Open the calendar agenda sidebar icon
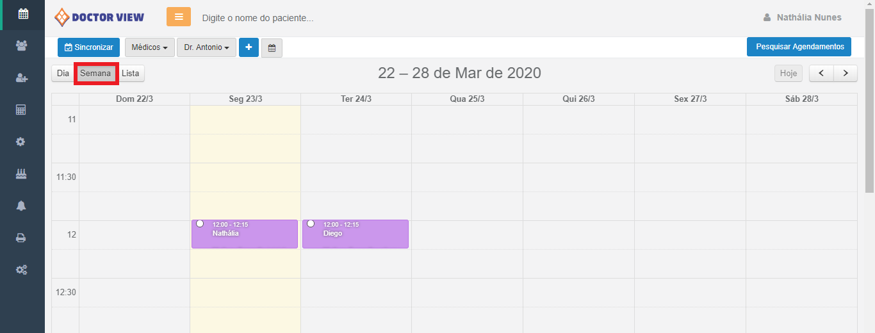This screenshot has height=333, width=875. [22, 14]
